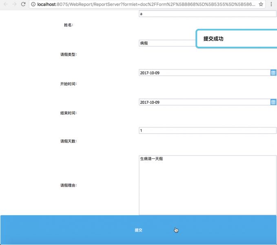Click the 请假类型 label
This screenshot has width=277, height=245.
click(x=69, y=54)
